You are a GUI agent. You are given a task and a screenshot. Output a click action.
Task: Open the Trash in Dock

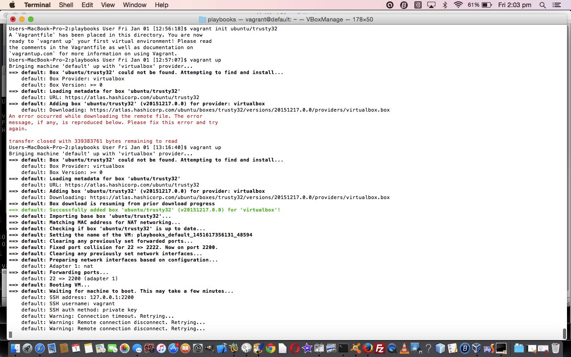(x=555, y=348)
